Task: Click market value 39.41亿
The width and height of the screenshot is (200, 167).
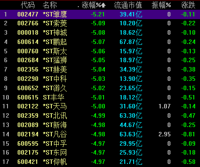Action: click(x=131, y=14)
